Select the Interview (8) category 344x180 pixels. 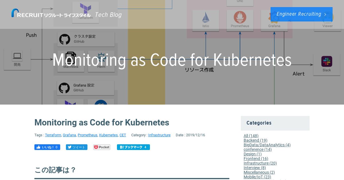(x=255, y=168)
